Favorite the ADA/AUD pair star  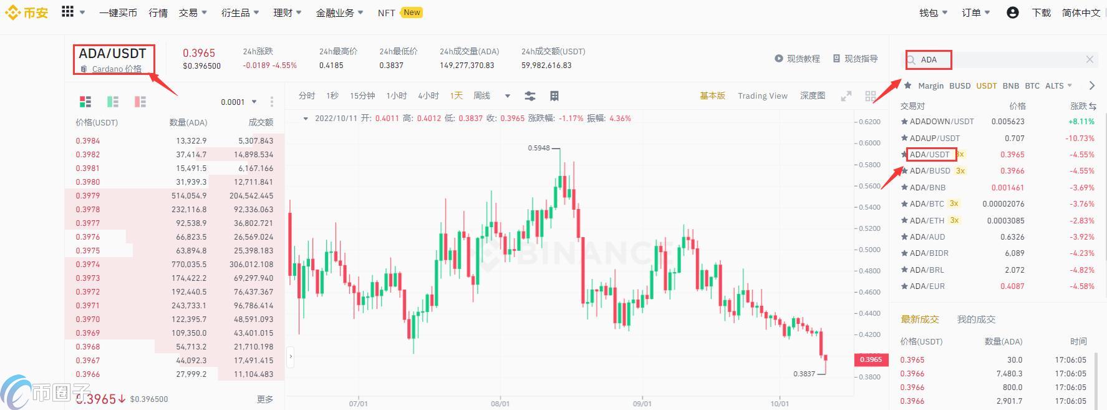[x=904, y=237]
